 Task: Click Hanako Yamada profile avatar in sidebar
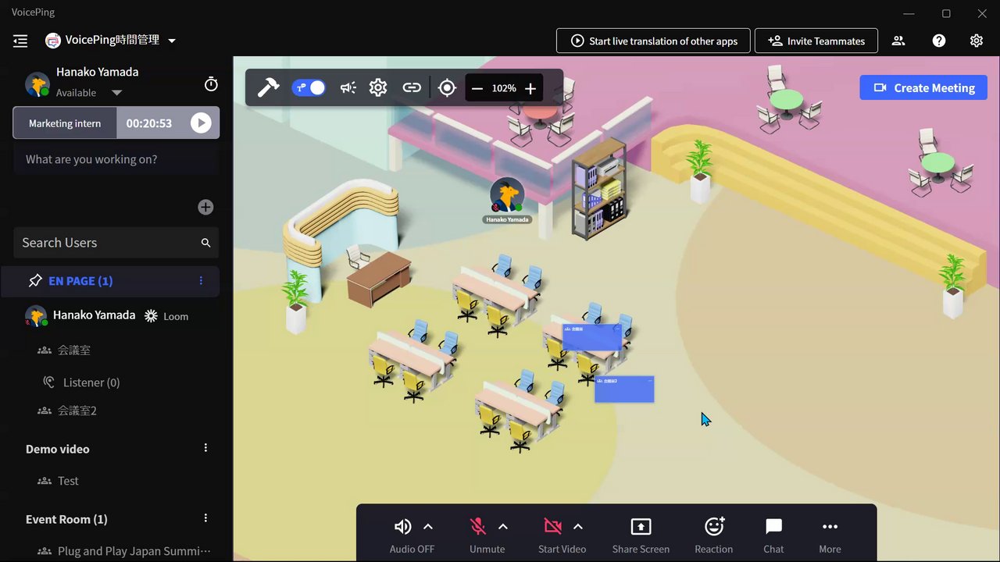[x=37, y=84]
